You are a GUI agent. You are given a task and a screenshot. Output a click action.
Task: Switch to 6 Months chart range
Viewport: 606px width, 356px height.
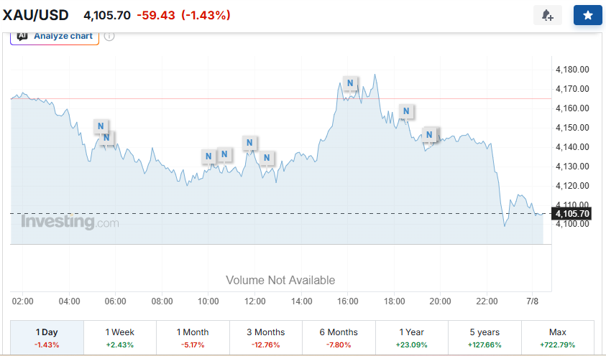tap(339, 337)
